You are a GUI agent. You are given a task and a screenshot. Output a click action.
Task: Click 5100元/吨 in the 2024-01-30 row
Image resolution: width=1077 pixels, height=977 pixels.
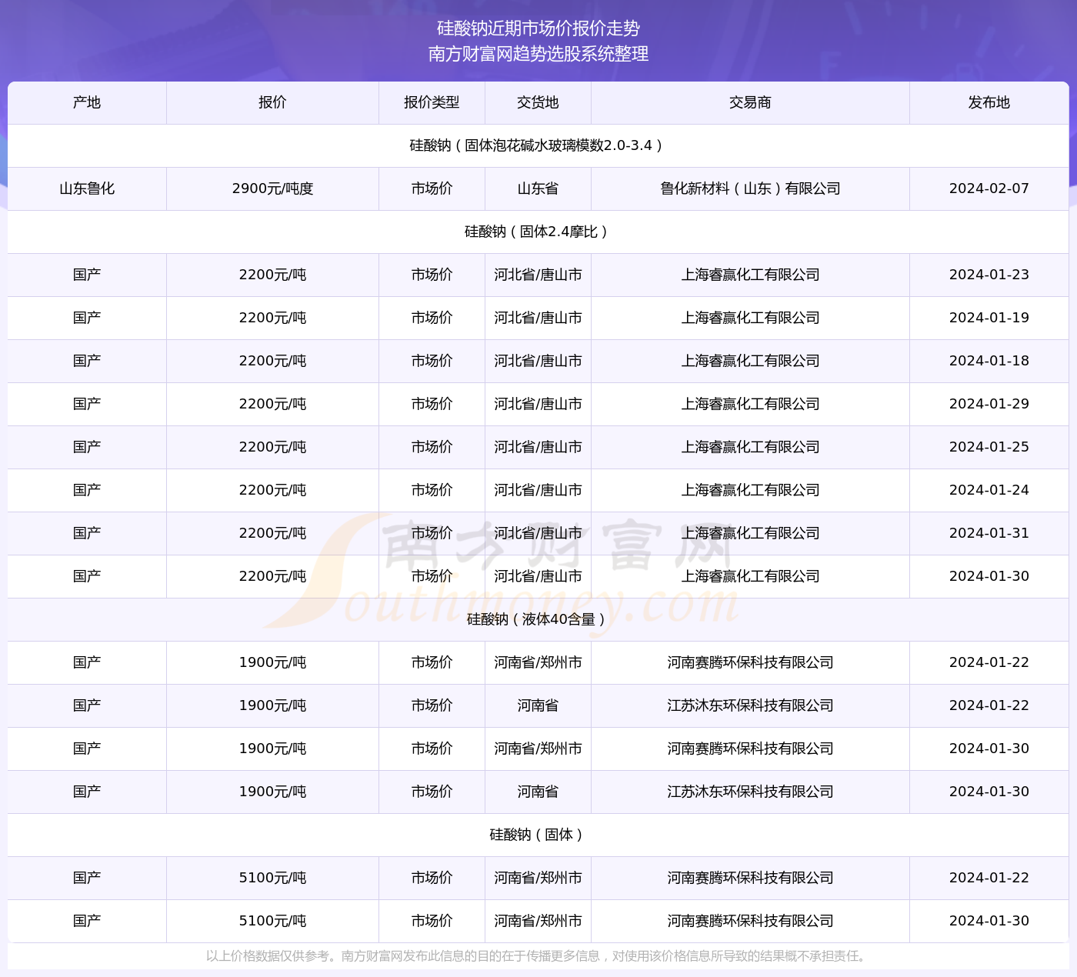click(272, 921)
